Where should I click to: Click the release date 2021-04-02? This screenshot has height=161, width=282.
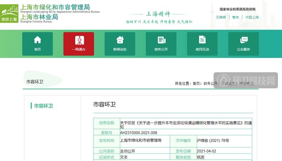[206, 151]
